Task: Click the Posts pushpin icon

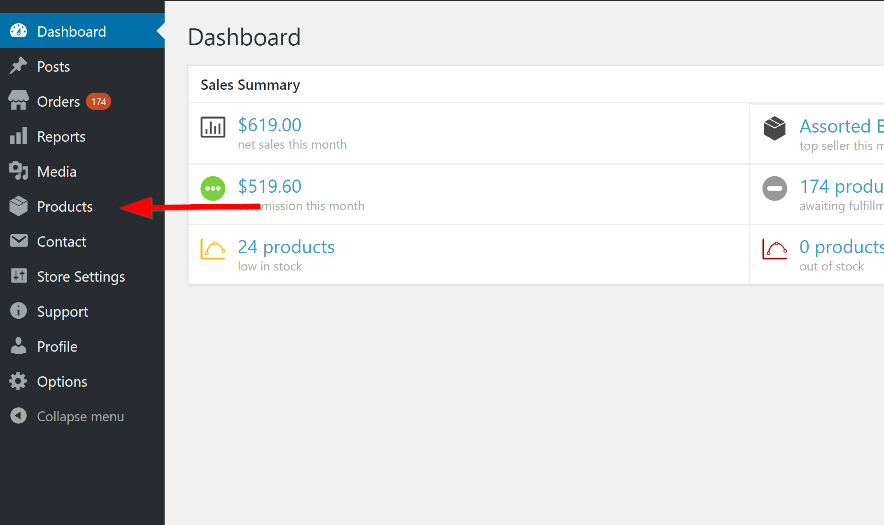Action: pyautogui.click(x=19, y=66)
